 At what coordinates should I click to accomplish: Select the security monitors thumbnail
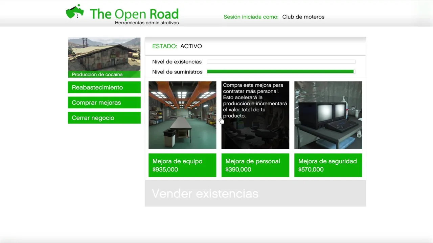[328, 115]
